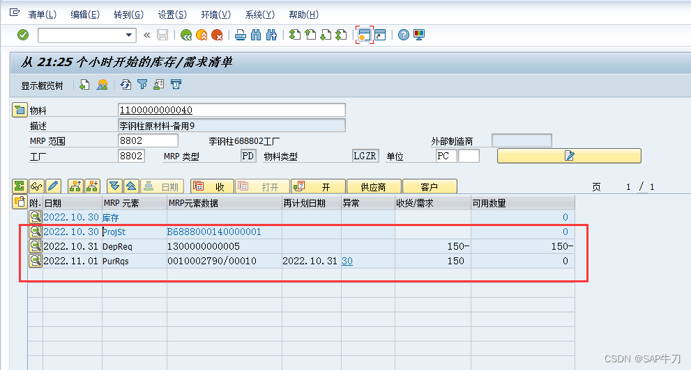
Task: Click the blue boxed-X icon ending the application toolbar
Action: tap(176, 85)
